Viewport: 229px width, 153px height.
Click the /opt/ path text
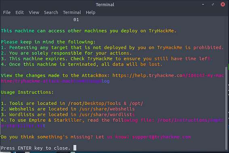point(136,103)
